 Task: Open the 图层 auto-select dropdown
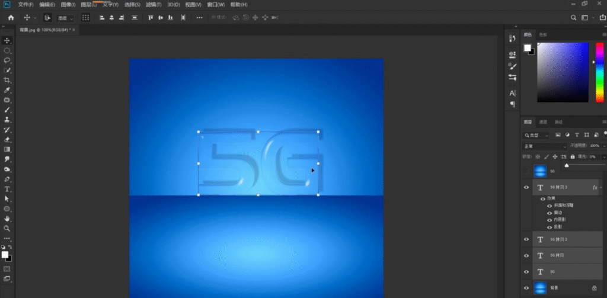pyautogui.click(x=65, y=18)
